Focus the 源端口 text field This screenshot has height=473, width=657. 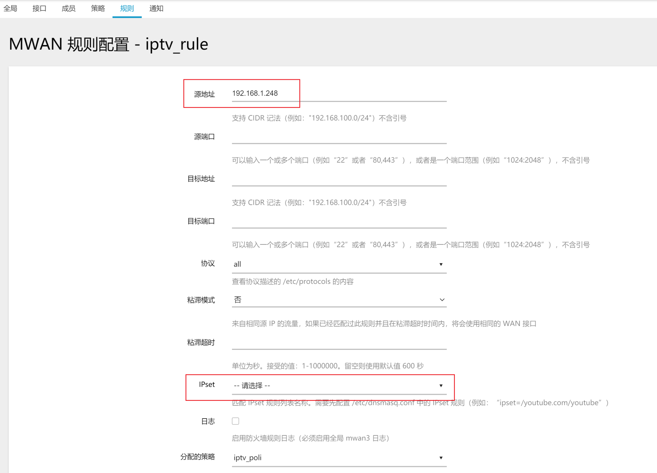(x=339, y=136)
